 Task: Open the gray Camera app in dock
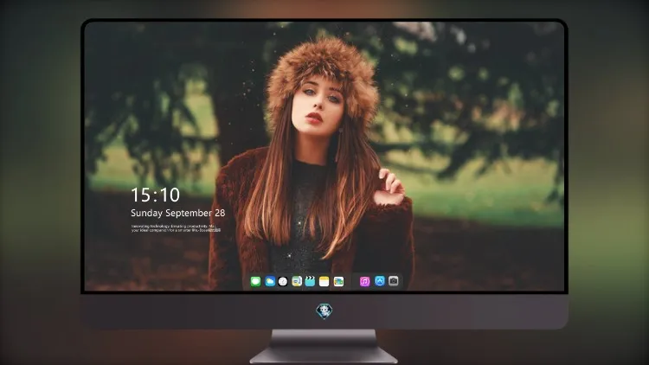[394, 281]
